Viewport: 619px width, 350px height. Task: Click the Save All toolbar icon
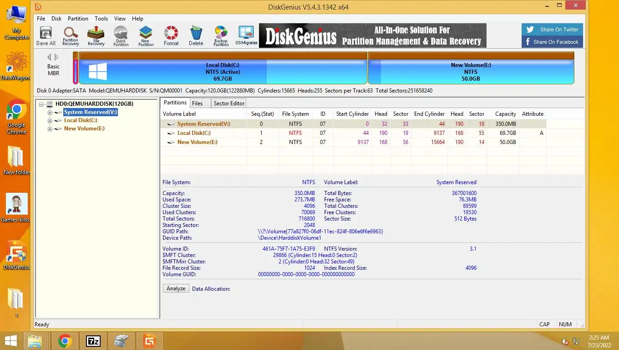pyautogui.click(x=46, y=36)
